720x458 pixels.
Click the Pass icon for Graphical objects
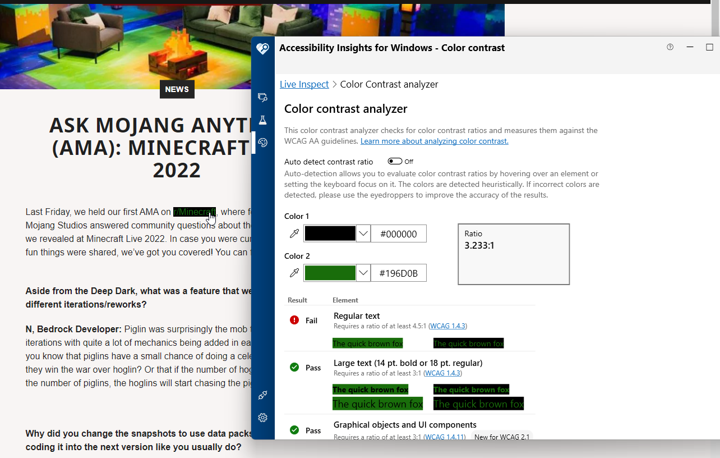[294, 430]
